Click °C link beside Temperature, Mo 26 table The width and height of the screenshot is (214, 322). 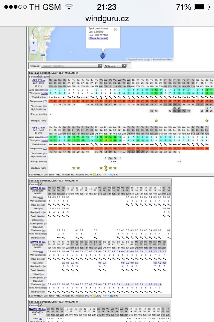[45, 101]
